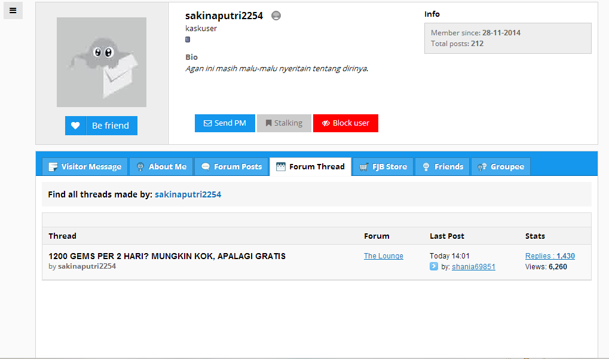This screenshot has height=359, width=609.
Task: Click the Forum Thread tab icon
Action: [281, 166]
